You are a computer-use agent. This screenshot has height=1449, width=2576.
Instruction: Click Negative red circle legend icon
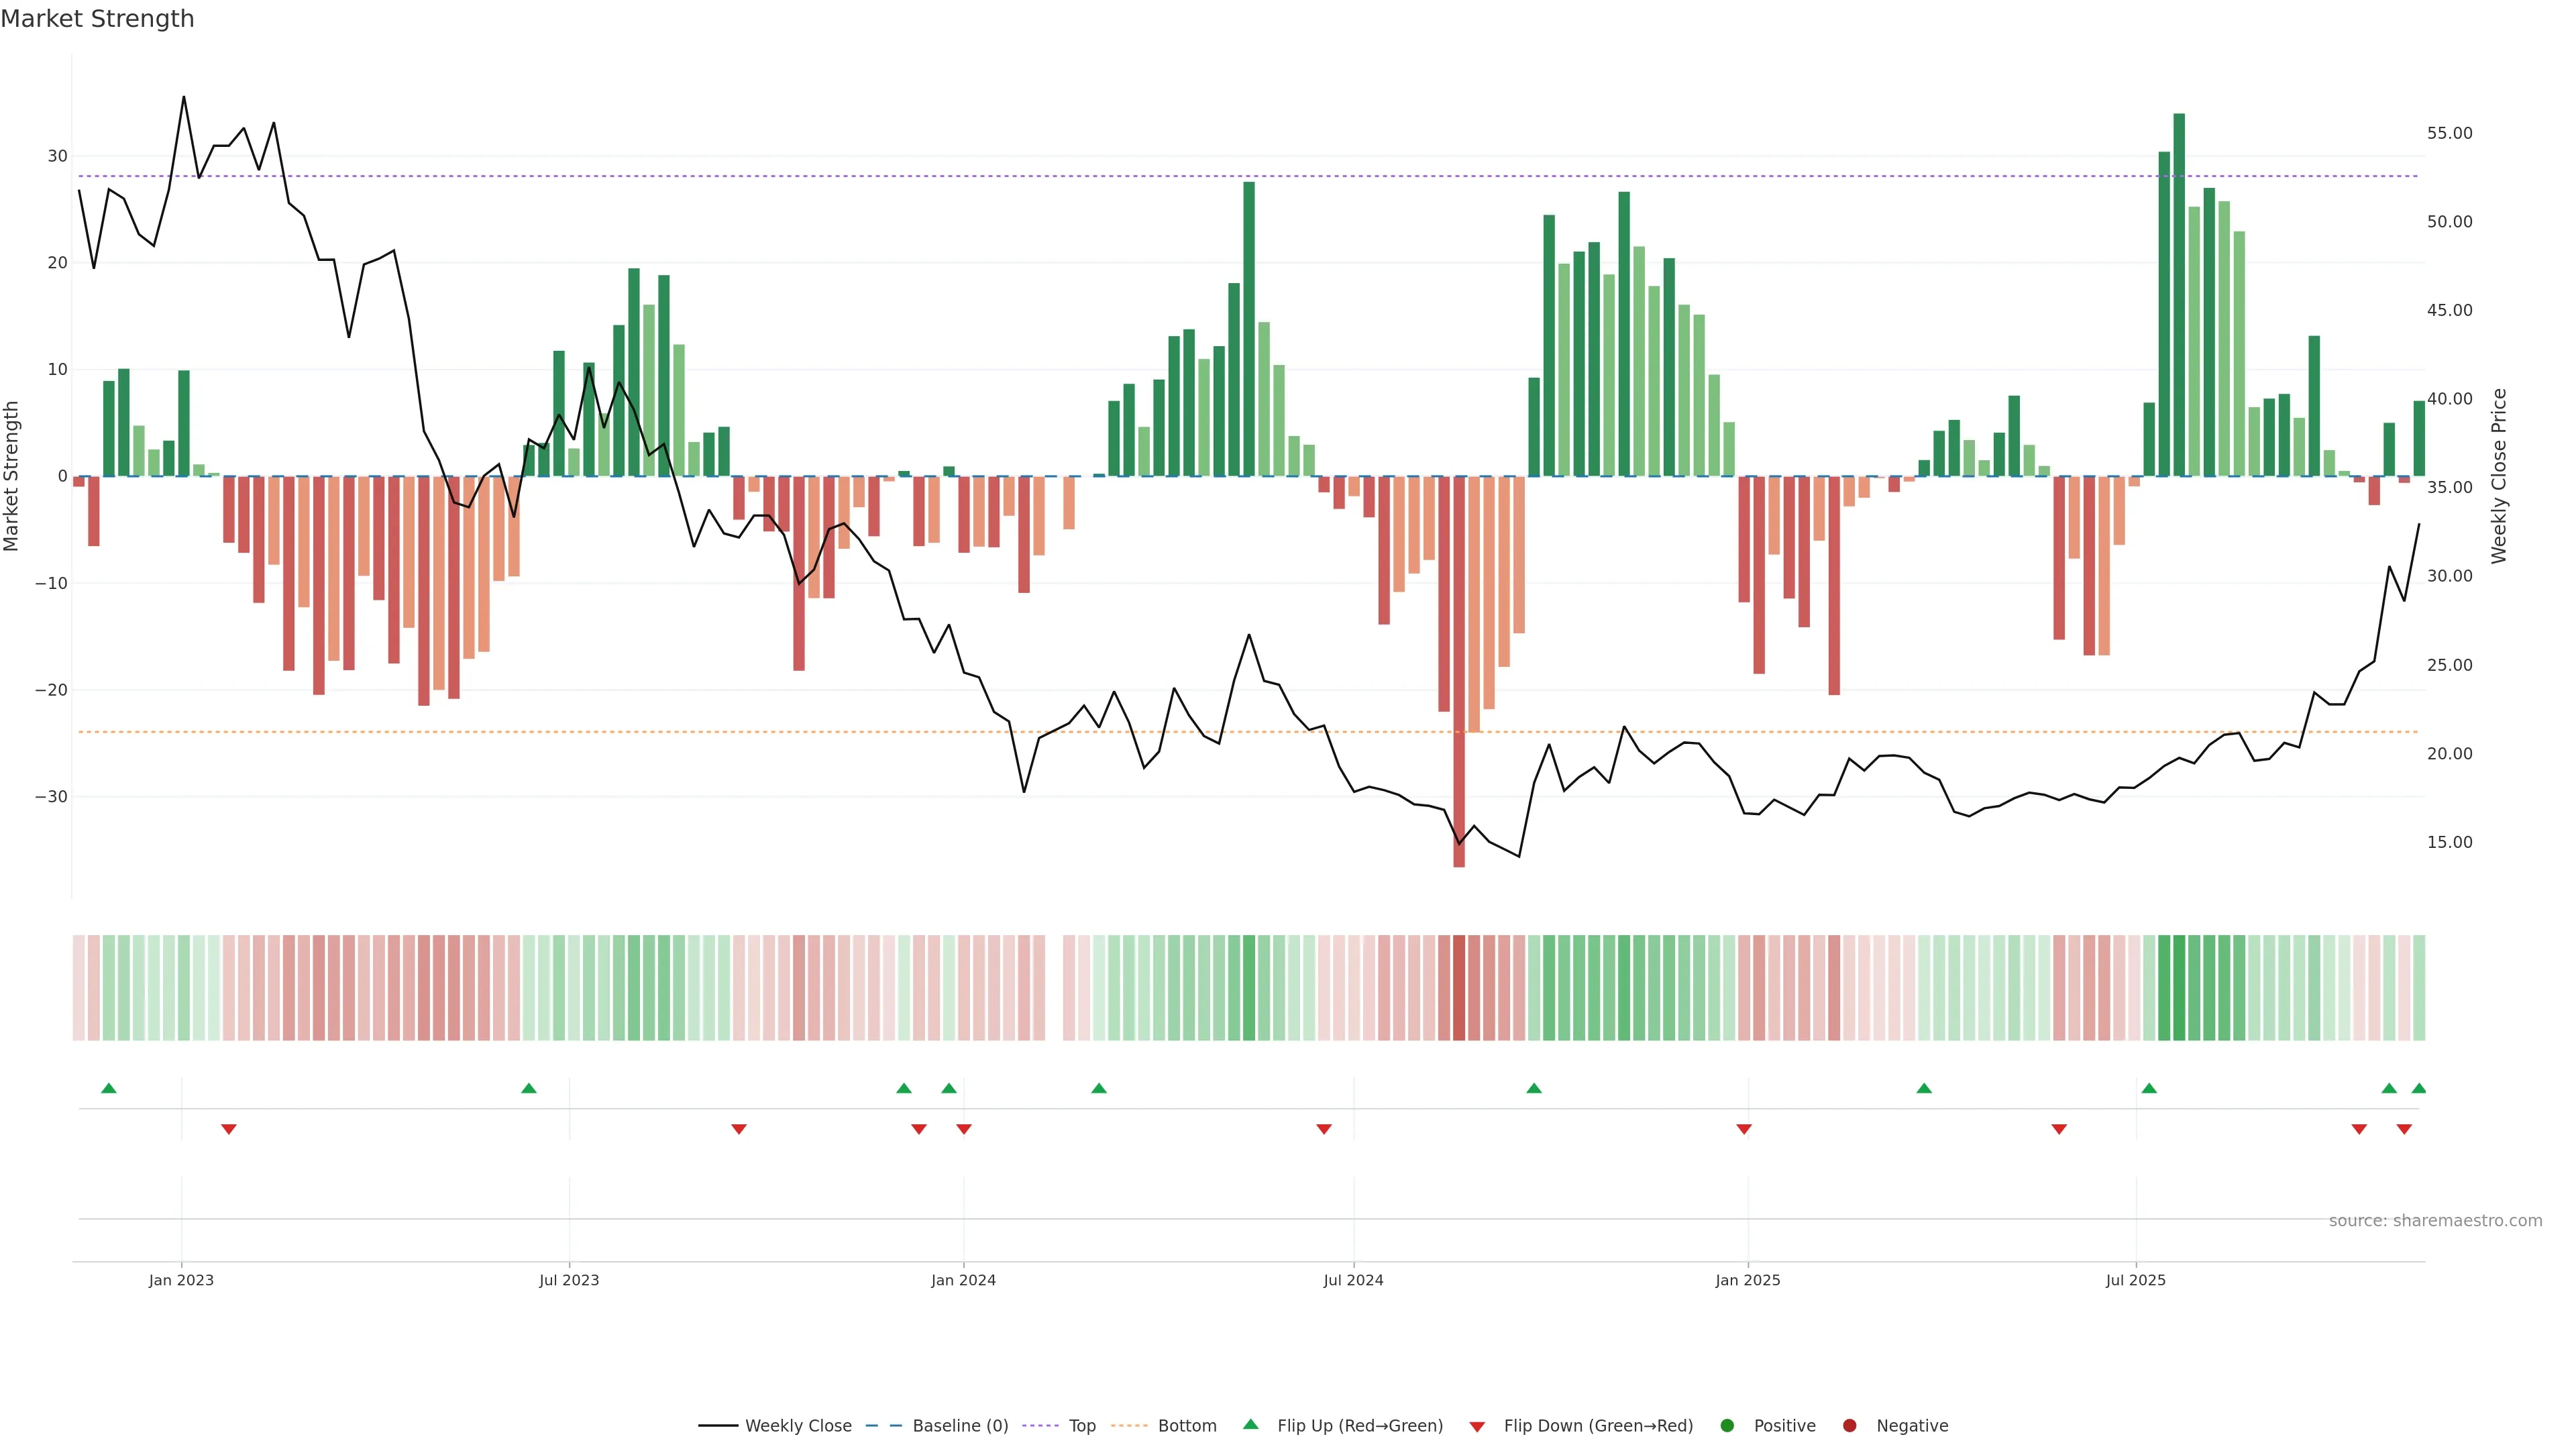1849,1425
